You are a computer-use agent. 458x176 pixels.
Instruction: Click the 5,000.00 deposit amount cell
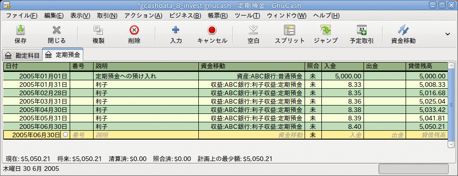click(342, 77)
